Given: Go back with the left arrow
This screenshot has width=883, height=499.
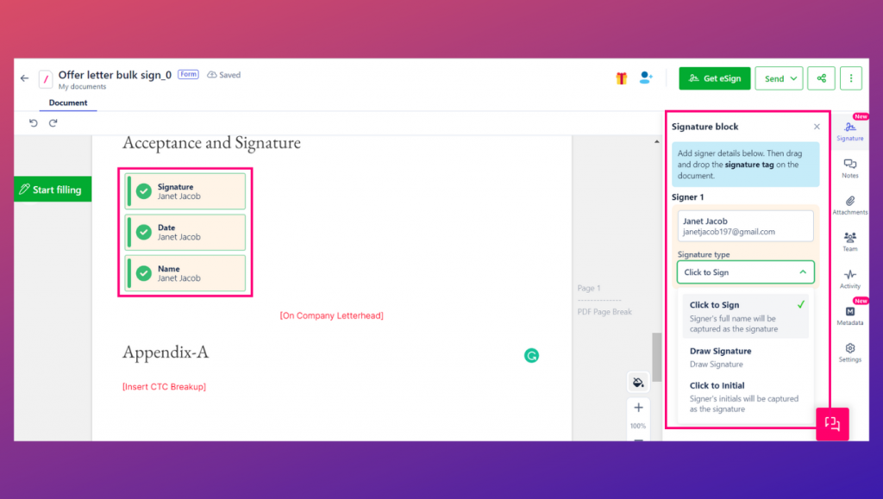Looking at the screenshot, I should coord(24,78).
